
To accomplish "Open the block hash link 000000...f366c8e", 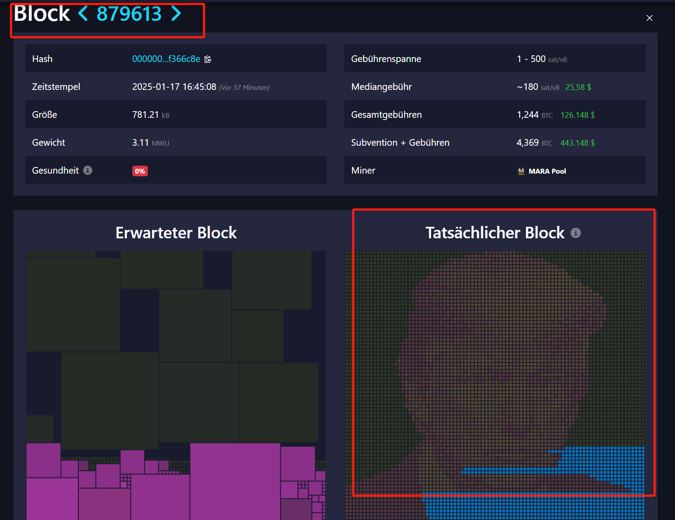I will tap(166, 59).
